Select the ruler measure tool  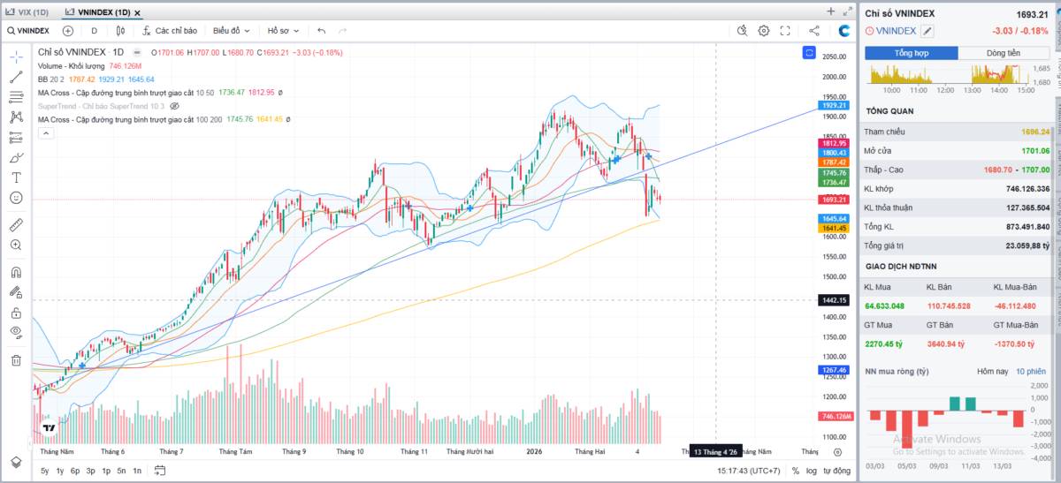[x=16, y=224]
